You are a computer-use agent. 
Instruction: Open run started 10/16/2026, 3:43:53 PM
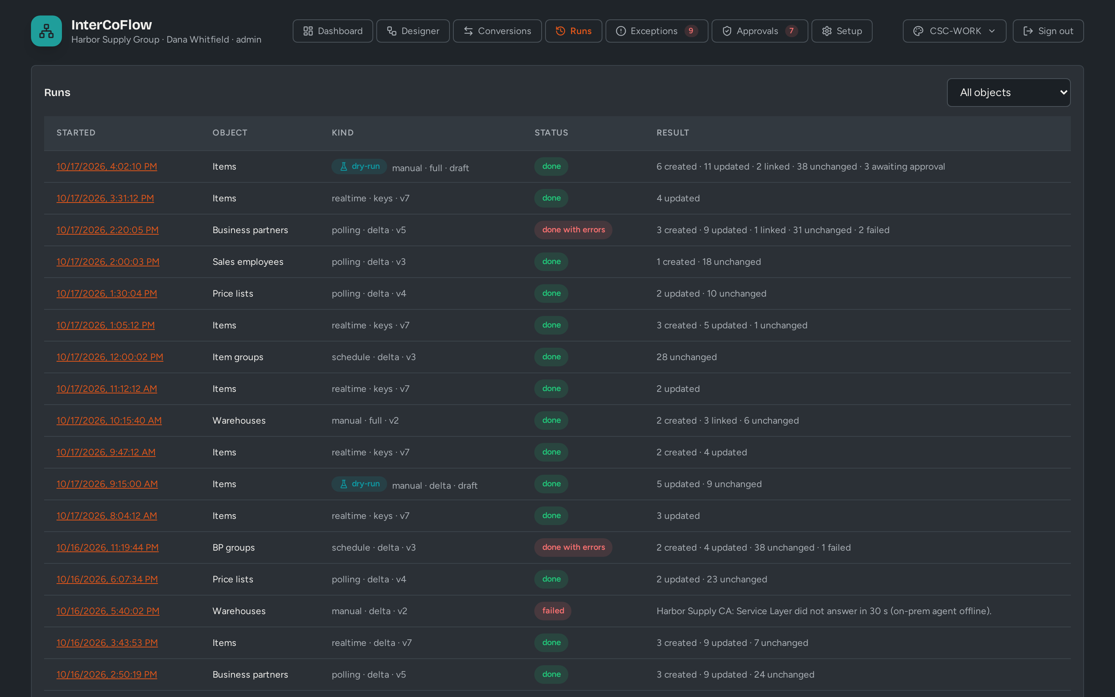(x=107, y=643)
